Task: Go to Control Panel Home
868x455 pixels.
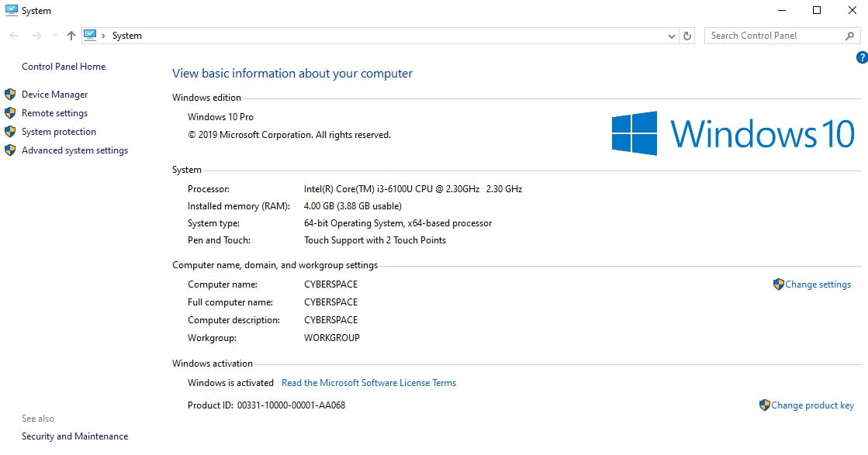Action: (x=63, y=66)
